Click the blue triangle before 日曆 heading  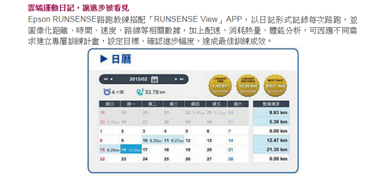pyautogui.click(x=104, y=59)
